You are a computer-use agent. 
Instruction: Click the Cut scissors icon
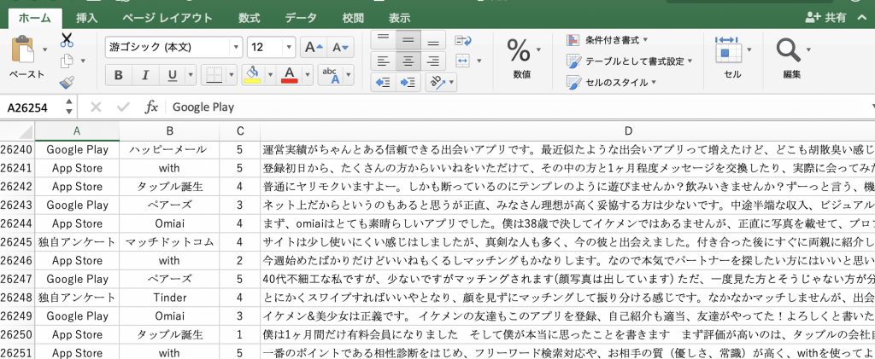tap(67, 39)
